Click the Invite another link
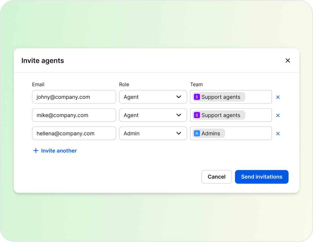Screen dimensions: 313x242 coord(59,150)
